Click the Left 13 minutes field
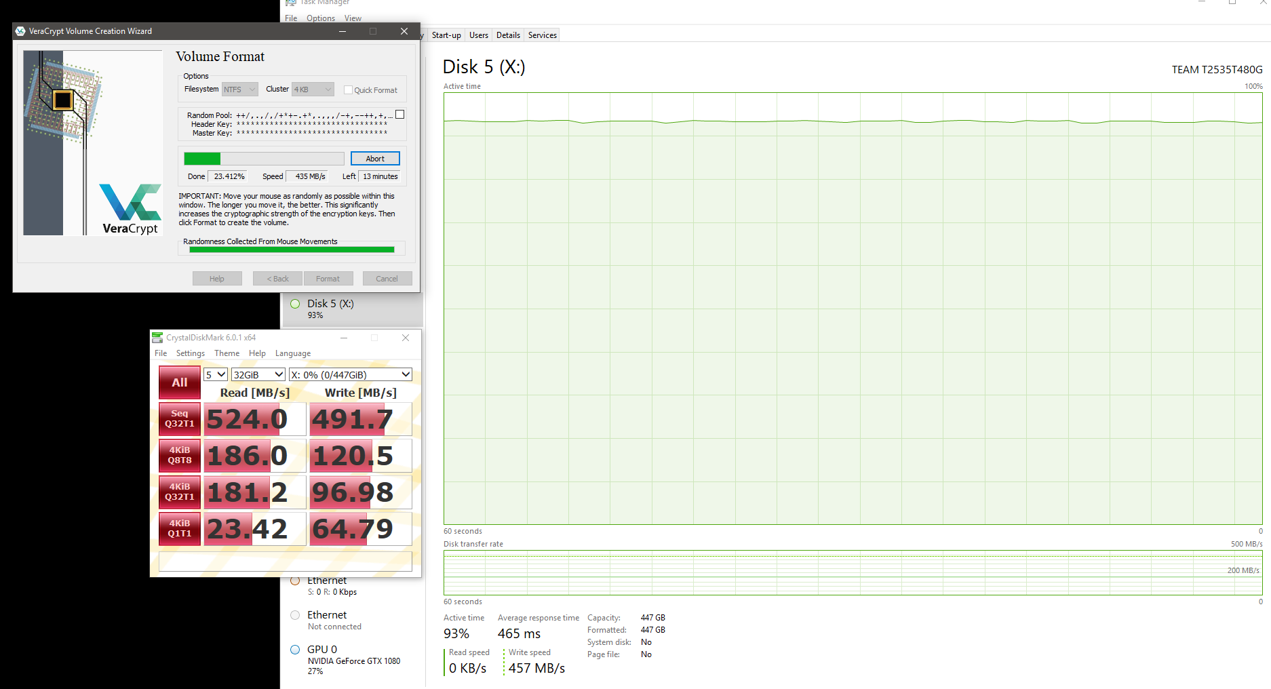The height and width of the screenshot is (689, 1271). 380,176
